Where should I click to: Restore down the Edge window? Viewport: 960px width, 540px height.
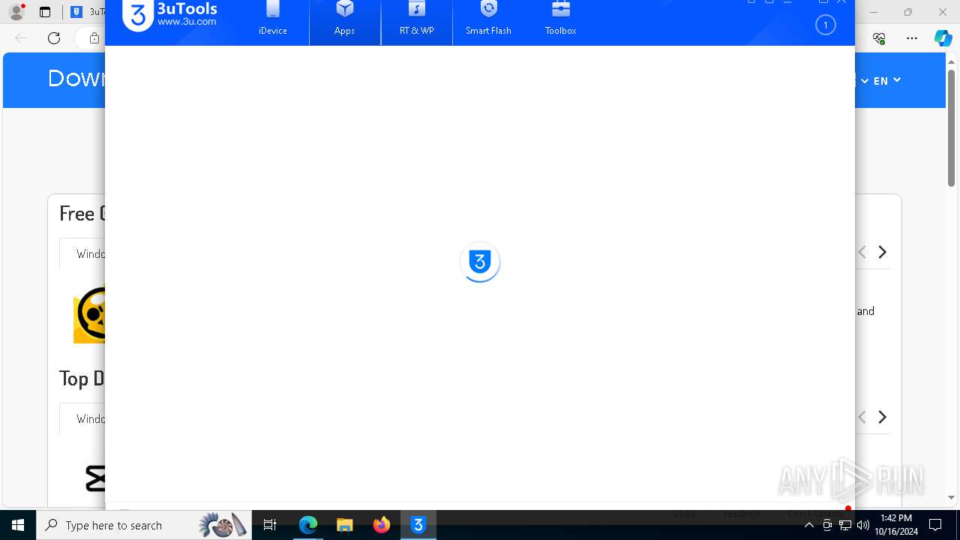tap(908, 12)
